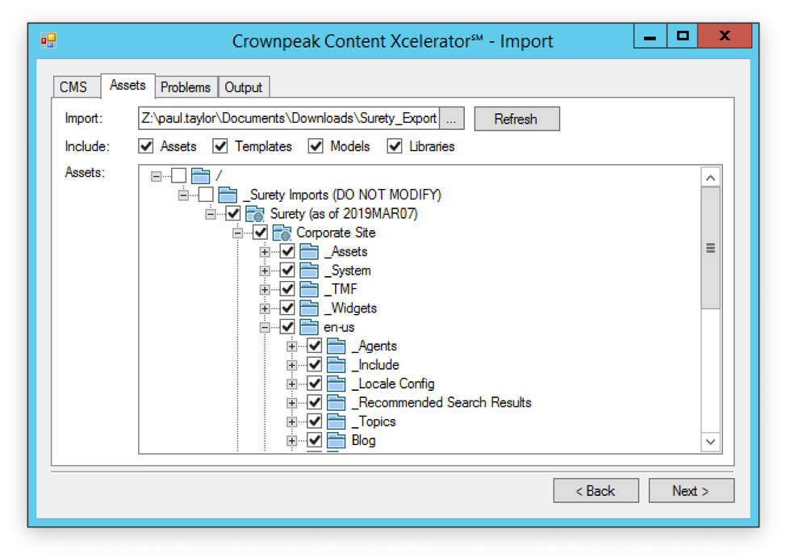
Task: Click the _Include folder icon
Action: (336, 365)
